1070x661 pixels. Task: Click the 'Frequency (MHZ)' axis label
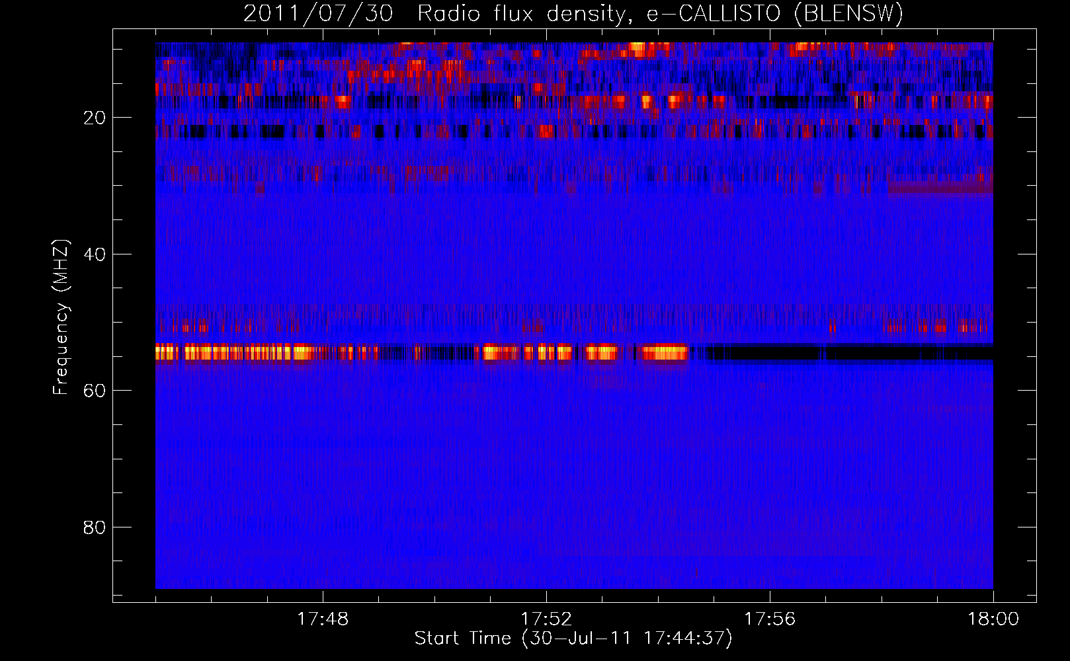pos(61,317)
